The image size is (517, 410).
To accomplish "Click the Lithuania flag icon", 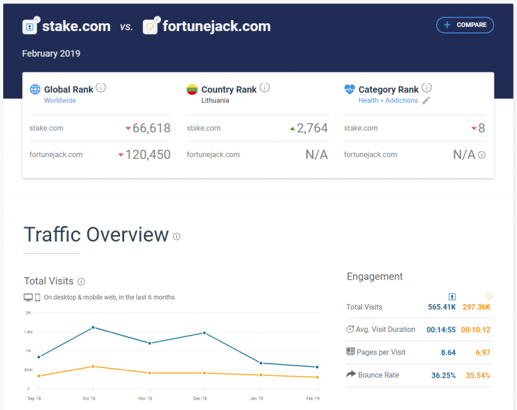I will point(192,90).
